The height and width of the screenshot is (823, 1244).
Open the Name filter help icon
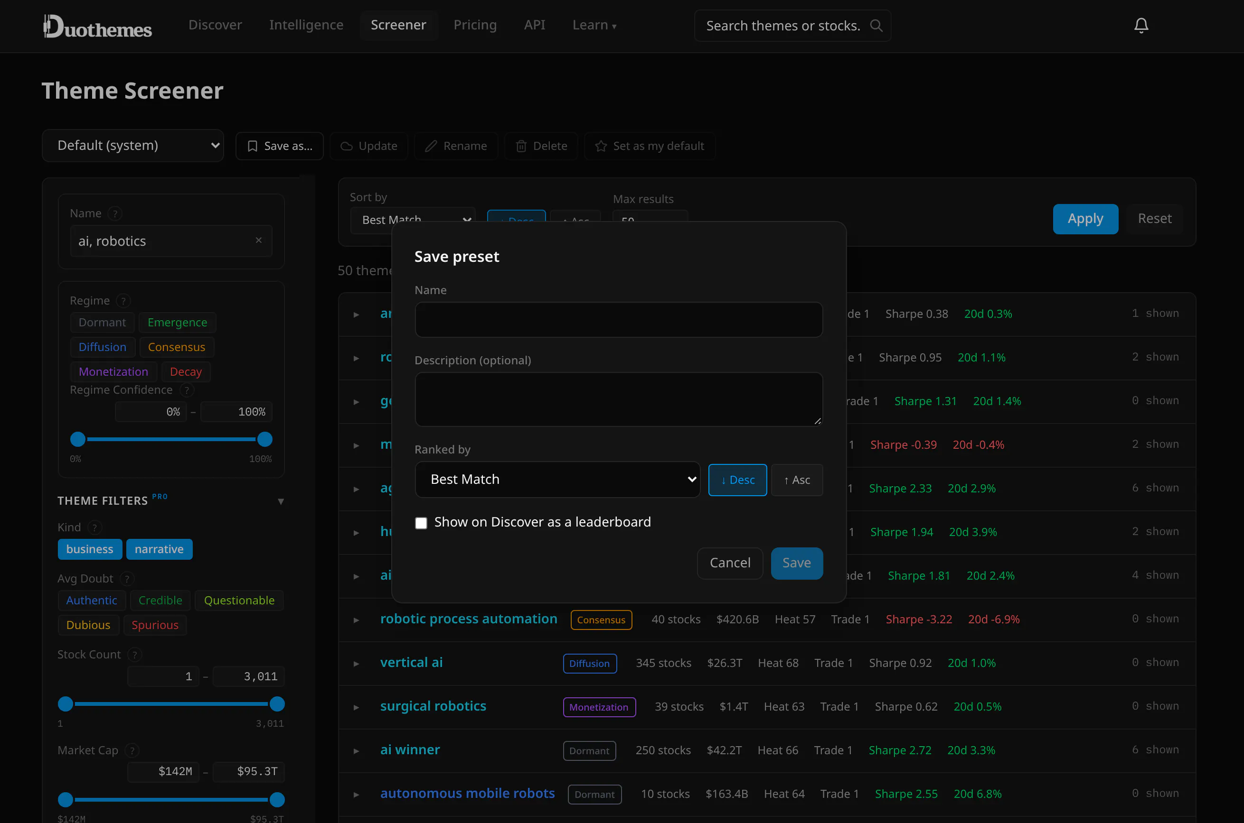click(x=114, y=213)
